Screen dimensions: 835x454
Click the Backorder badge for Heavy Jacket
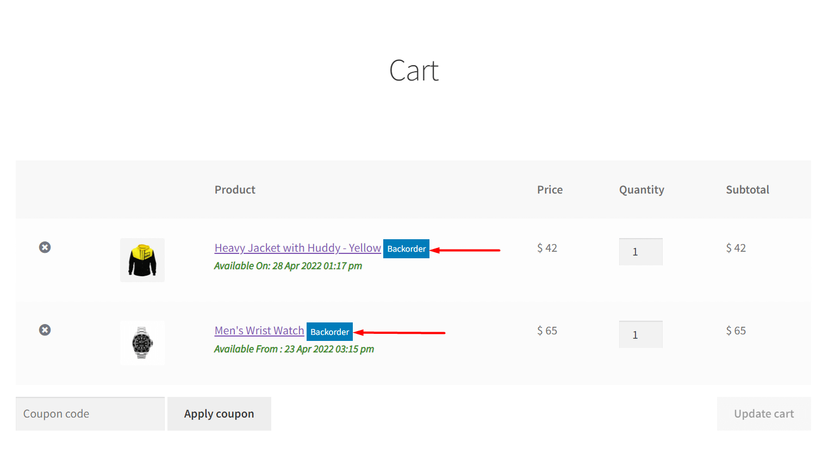tap(406, 248)
